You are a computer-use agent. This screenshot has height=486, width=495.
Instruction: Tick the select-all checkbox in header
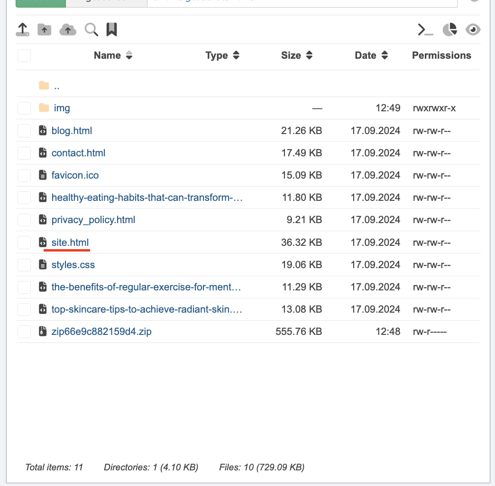point(24,55)
